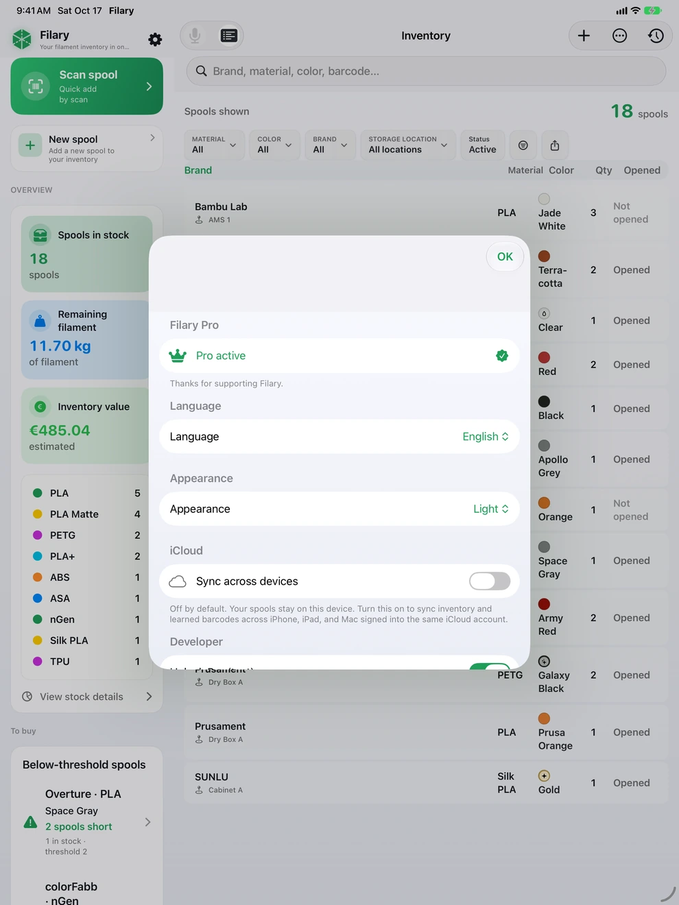
Task: Switch to list view icon
Action: pos(229,36)
